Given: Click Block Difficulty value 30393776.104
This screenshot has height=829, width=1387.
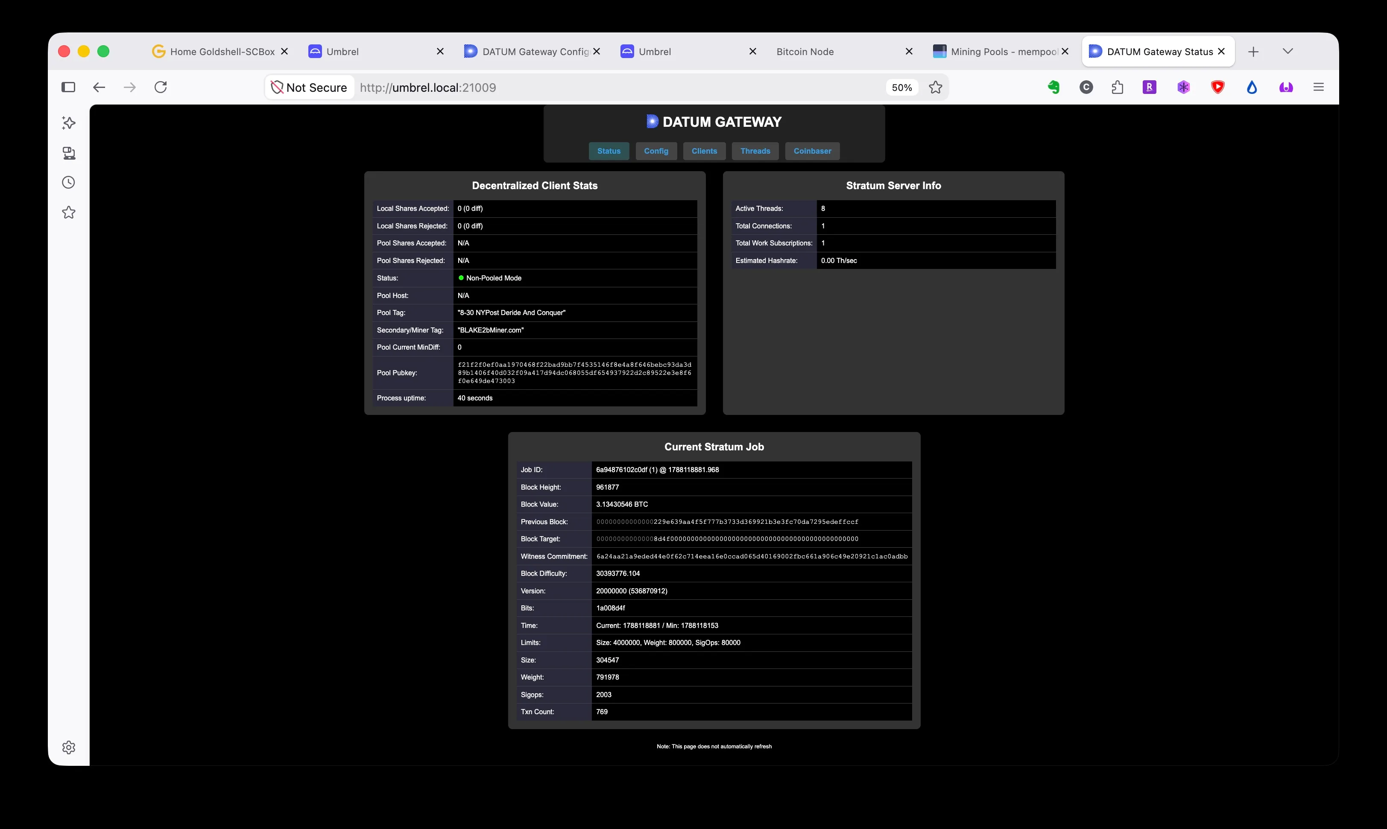Looking at the screenshot, I should pos(618,574).
